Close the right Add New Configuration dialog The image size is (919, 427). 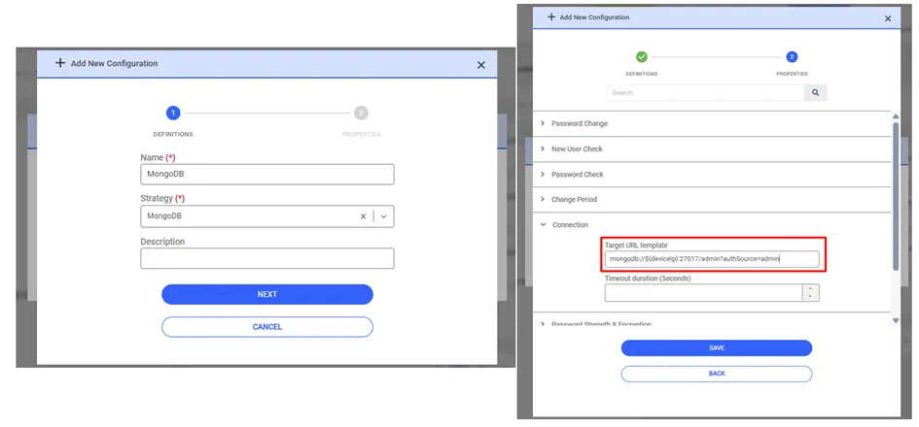coord(888,18)
